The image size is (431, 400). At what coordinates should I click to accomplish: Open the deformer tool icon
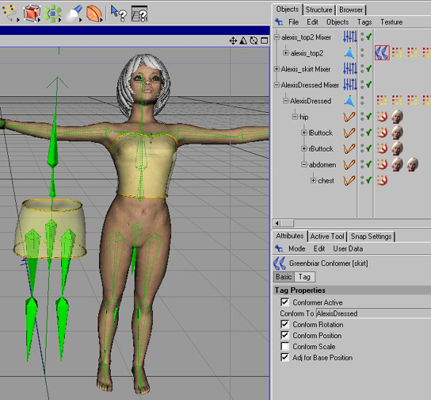click(x=94, y=13)
